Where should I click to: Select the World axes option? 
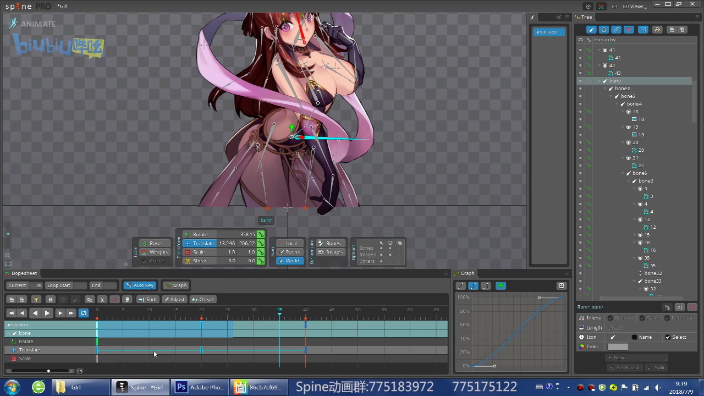pos(290,261)
